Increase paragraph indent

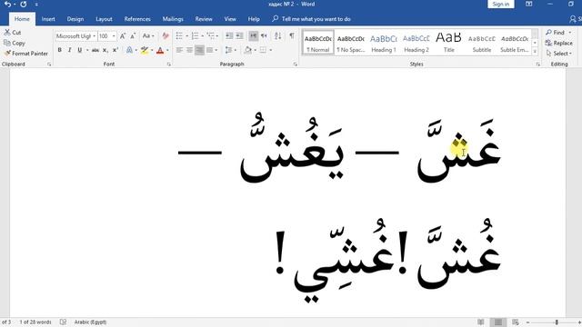239,36
